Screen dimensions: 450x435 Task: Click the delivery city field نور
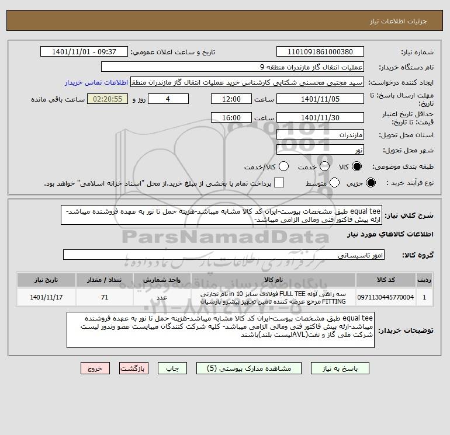click(x=320, y=150)
